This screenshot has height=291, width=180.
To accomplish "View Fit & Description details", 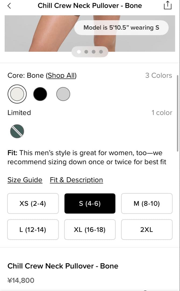I will click(76, 180).
